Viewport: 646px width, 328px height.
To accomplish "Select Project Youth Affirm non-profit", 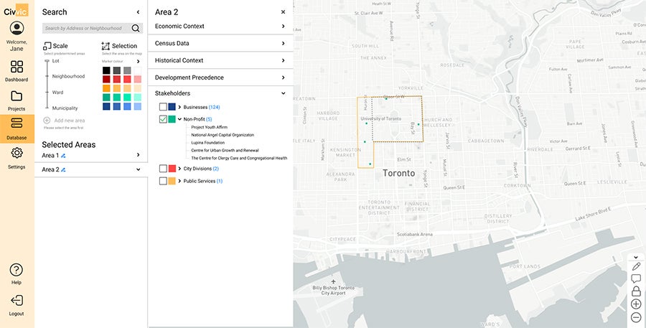I will point(209,127).
